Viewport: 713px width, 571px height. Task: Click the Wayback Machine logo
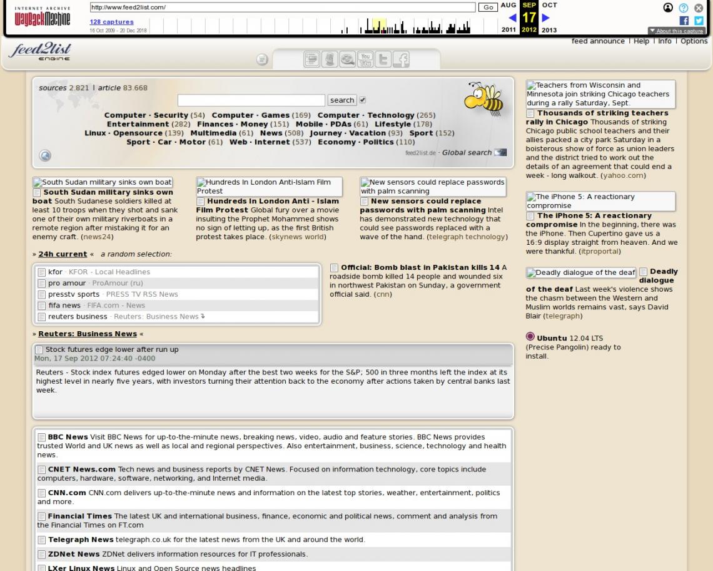pyautogui.click(x=43, y=18)
